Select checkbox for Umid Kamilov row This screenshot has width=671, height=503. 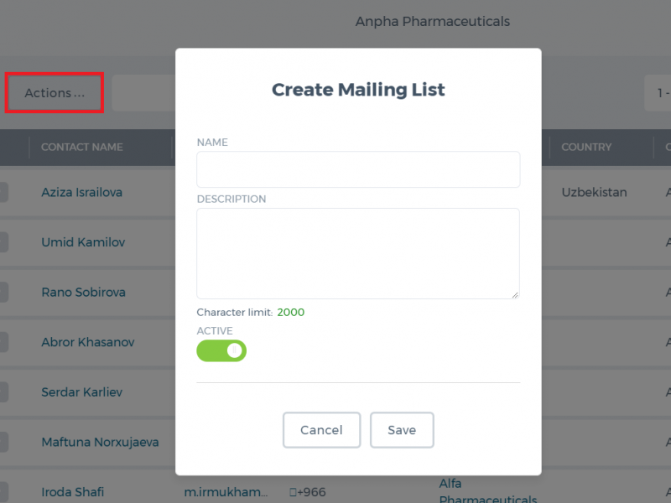click(3, 242)
